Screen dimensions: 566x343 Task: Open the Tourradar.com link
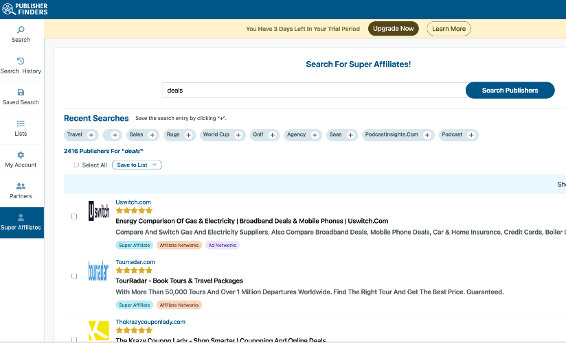(x=135, y=262)
